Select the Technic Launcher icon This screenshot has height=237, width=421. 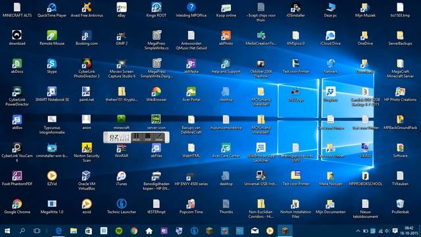coord(121,206)
